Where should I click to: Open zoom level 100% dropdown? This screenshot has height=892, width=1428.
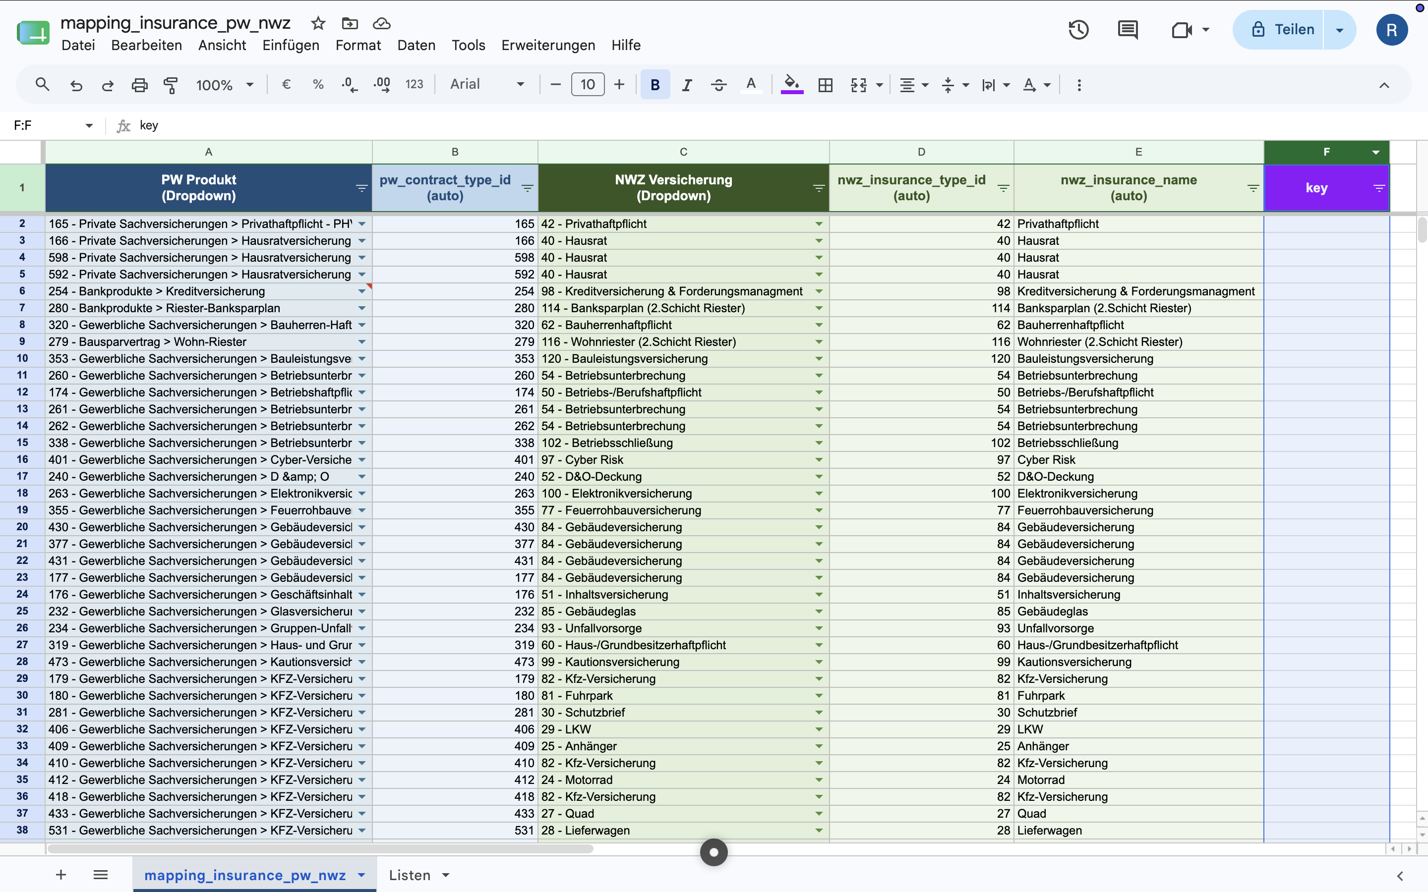click(x=225, y=85)
